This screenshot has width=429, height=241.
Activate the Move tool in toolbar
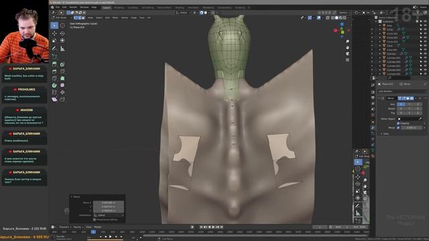pos(54,33)
